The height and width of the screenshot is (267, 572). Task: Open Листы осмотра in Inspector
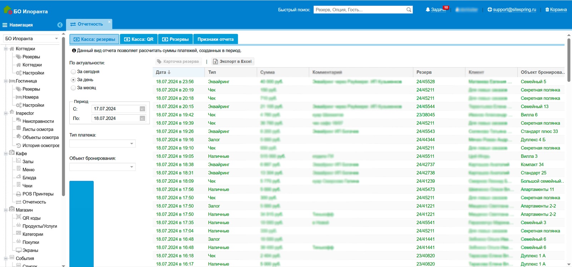[38, 129]
